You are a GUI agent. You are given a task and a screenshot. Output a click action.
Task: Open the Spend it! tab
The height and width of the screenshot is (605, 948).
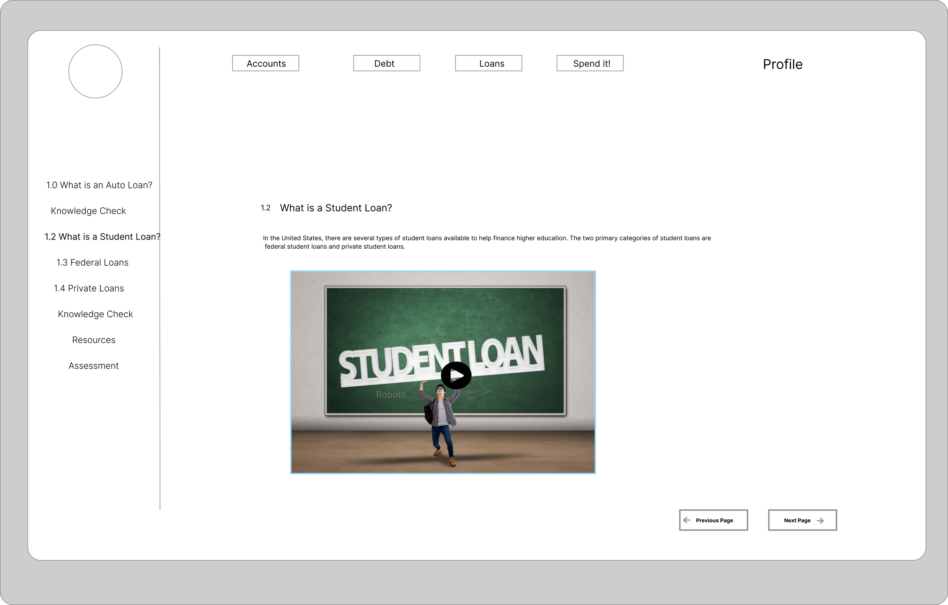(x=590, y=63)
